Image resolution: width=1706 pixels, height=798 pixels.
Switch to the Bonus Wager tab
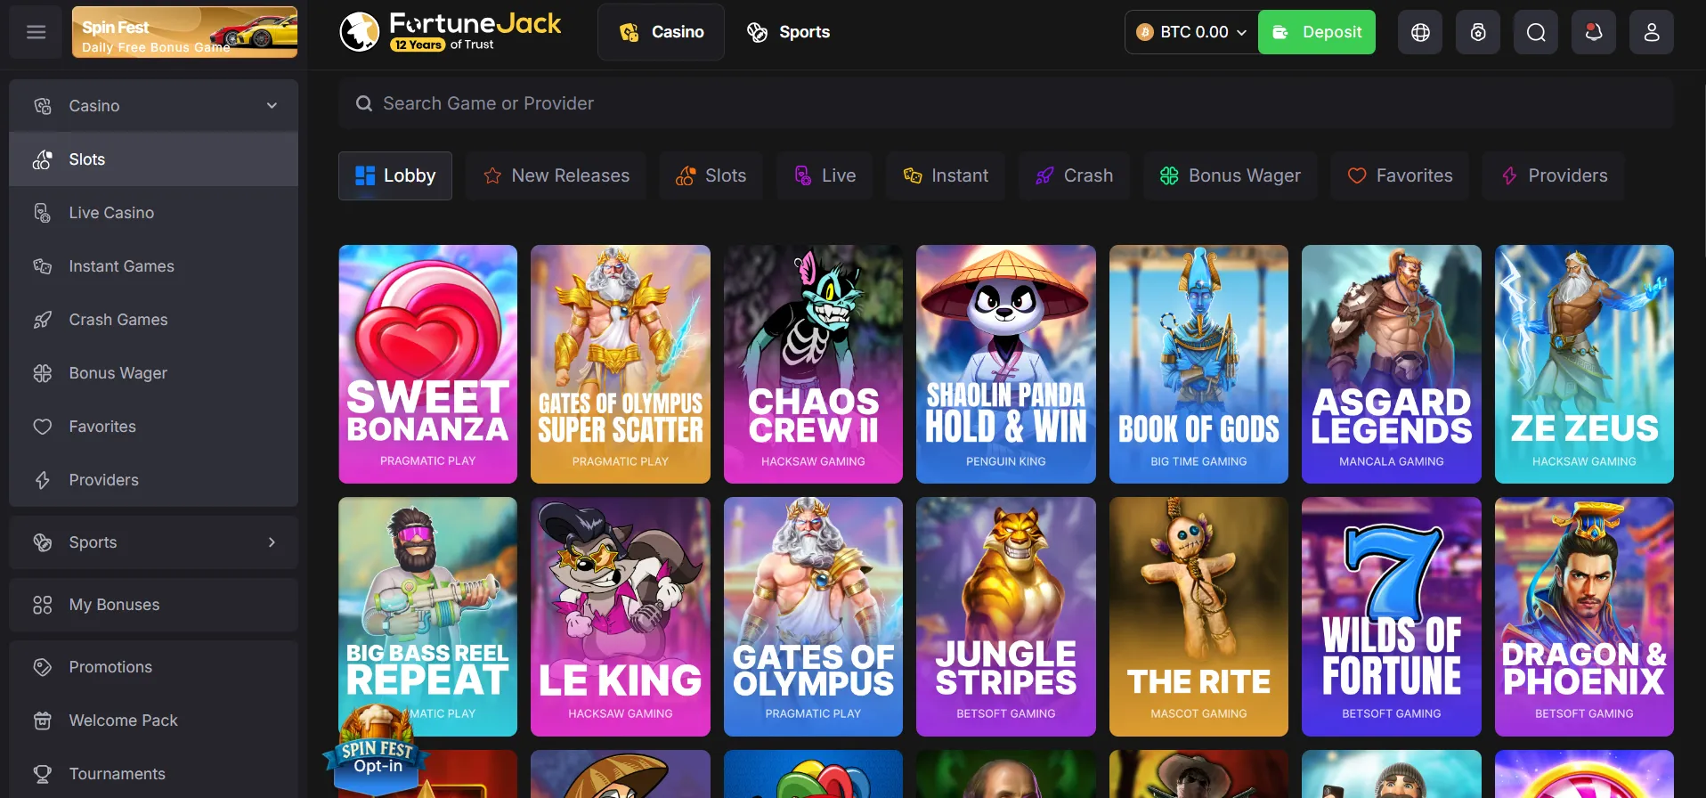pos(1231,175)
